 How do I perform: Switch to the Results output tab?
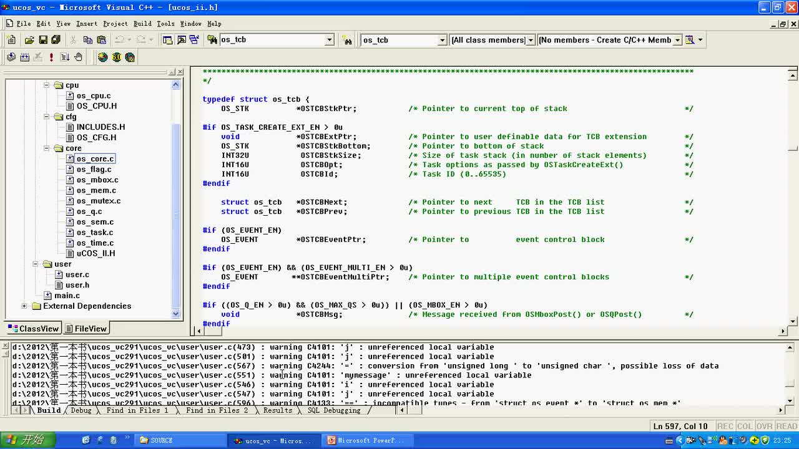[x=278, y=410]
